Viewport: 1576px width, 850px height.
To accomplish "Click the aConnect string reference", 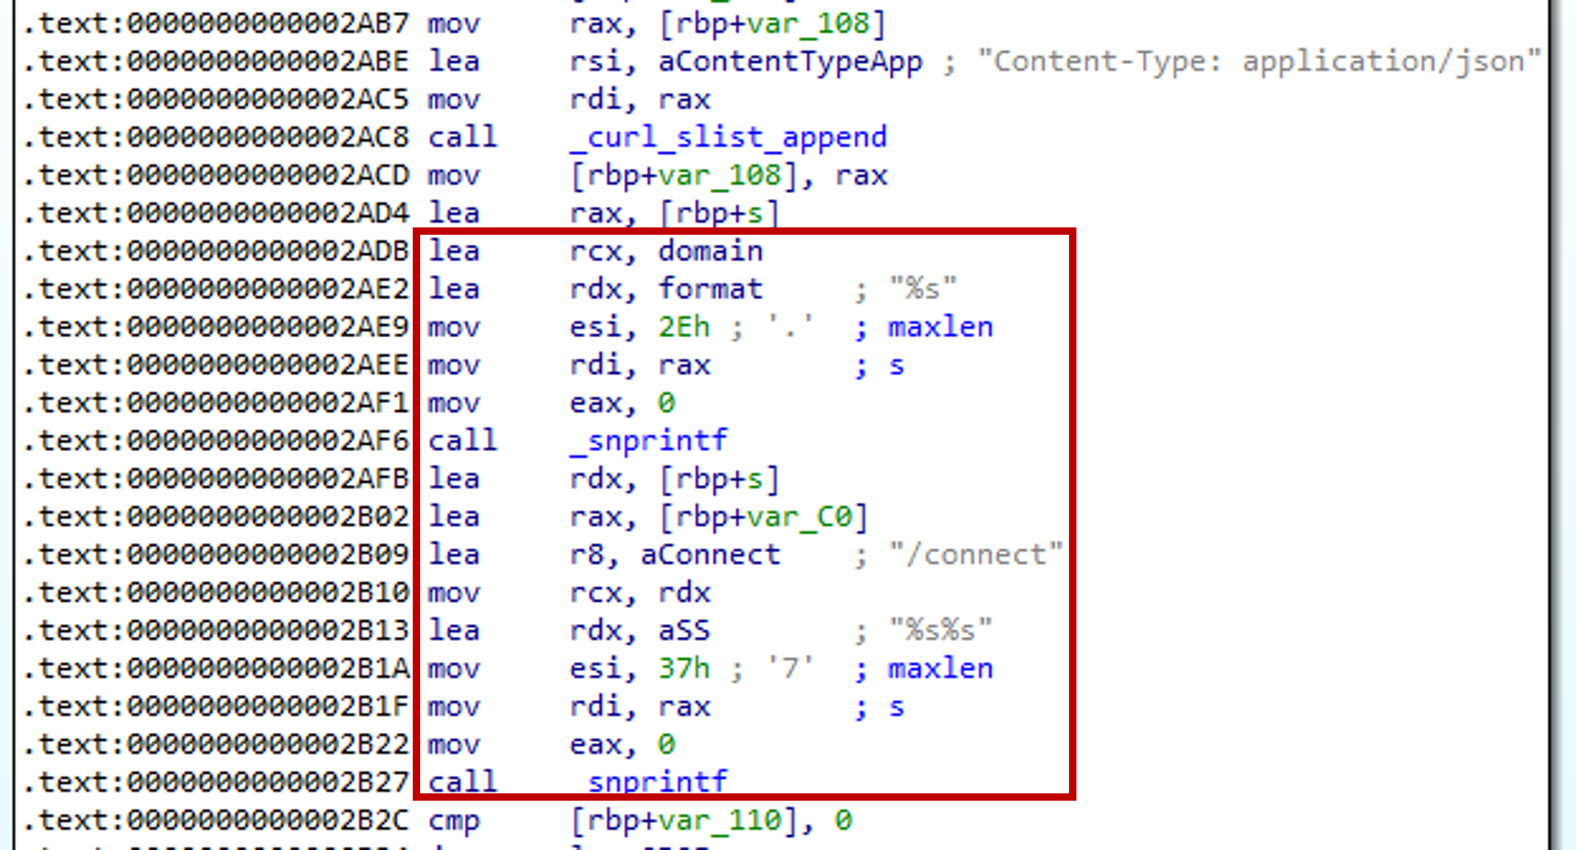I will 710,555.
